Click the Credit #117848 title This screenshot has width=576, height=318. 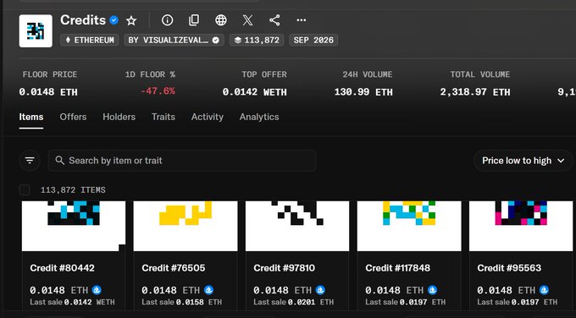398,268
